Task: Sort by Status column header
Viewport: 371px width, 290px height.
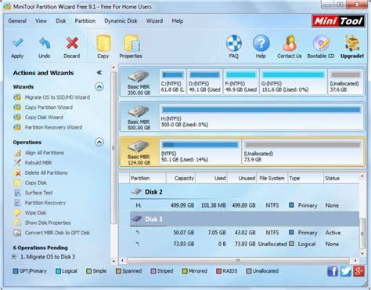Action: [x=341, y=178]
